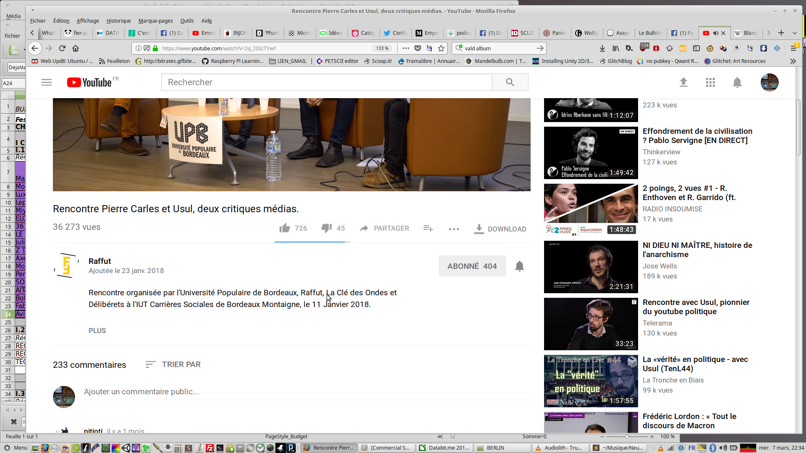806x453 pixels.
Task: Click the add to playlist icon
Action: coord(428,228)
